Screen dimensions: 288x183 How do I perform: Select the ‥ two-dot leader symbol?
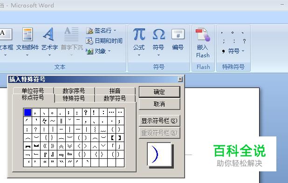(120, 112)
